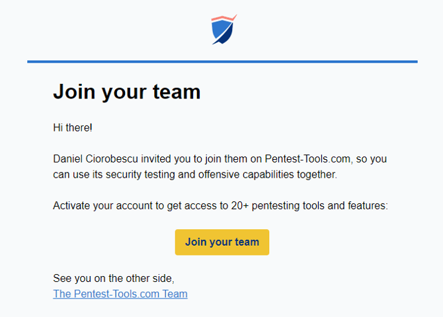Click the word invited in the paragraph
The image size is (443, 317).
coord(156,159)
